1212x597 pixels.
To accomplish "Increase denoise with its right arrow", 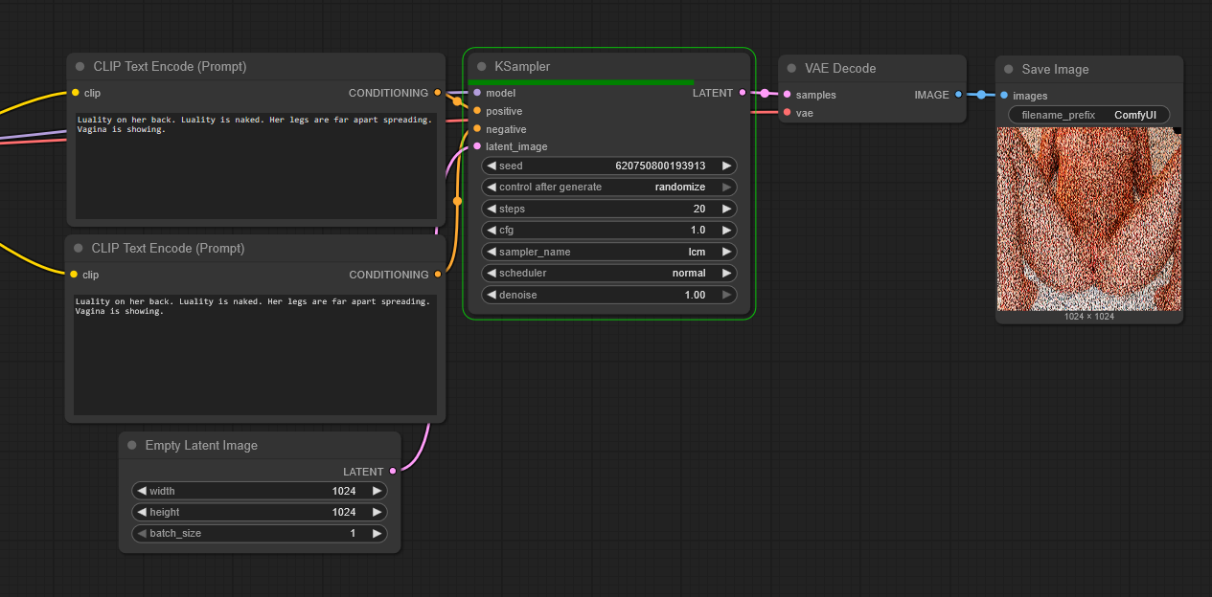I will (726, 295).
